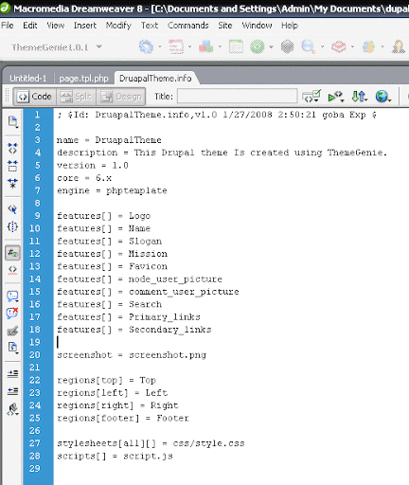Expand the ThemeGenie1.0.1 insert bar dropdown
This screenshot has height=485, width=409.
(x=98, y=46)
